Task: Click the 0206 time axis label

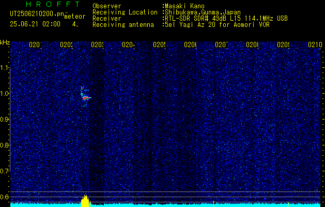Action: click(x=190, y=45)
